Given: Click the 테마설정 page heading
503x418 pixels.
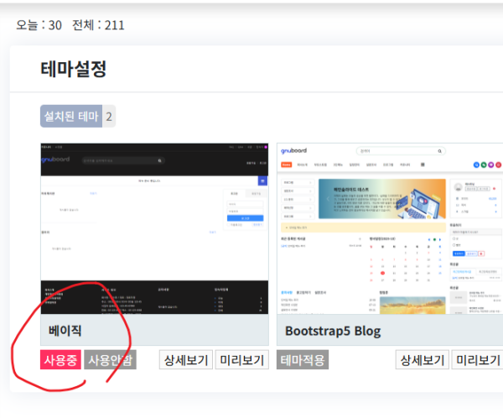Looking at the screenshot, I should (x=73, y=69).
